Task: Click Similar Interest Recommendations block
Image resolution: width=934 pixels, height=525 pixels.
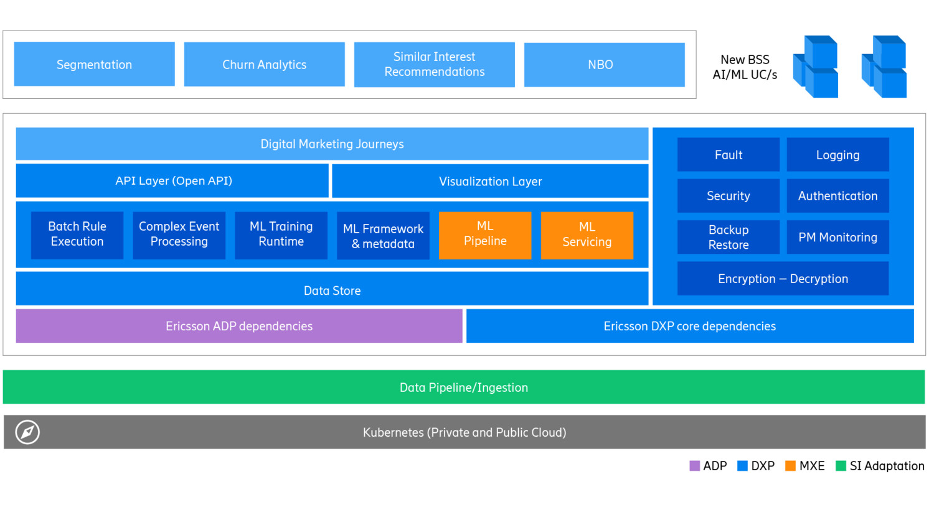Action: click(x=434, y=64)
